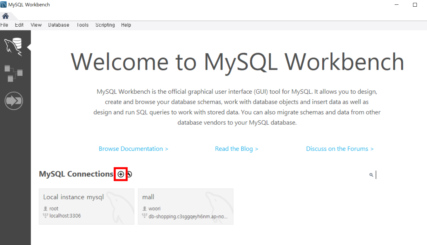Image resolution: width=427 pixels, height=245 pixels.
Task: Open the manage connections wrench icon
Action: (x=129, y=174)
